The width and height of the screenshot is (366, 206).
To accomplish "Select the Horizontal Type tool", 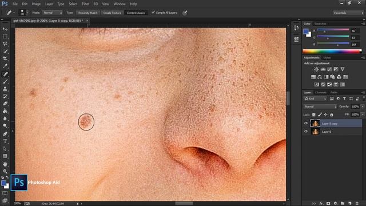I will pos(5,141).
